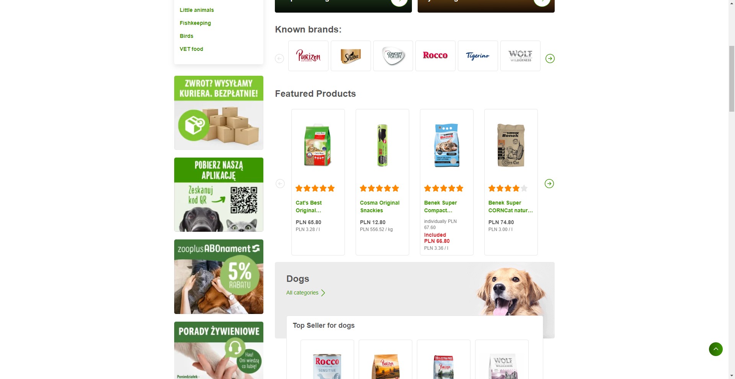Open the Fishkeeping category
Image resolution: width=735 pixels, height=379 pixels.
(x=195, y=23)
